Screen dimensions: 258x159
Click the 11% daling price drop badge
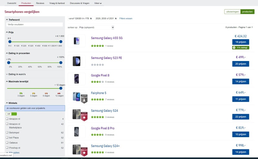point(241,48)
